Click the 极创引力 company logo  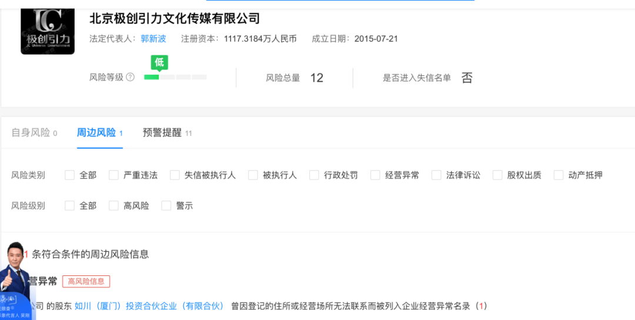point(48,32)
